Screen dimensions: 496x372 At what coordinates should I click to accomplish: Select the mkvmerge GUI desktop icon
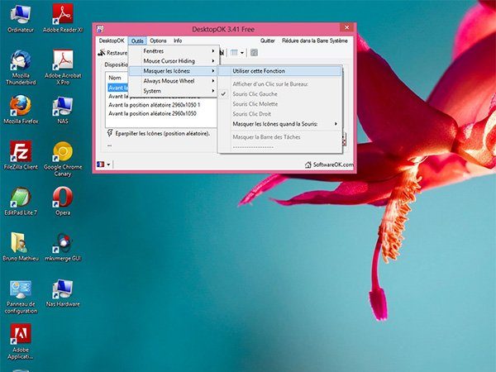pyautogui.click(x=63, y=246)
